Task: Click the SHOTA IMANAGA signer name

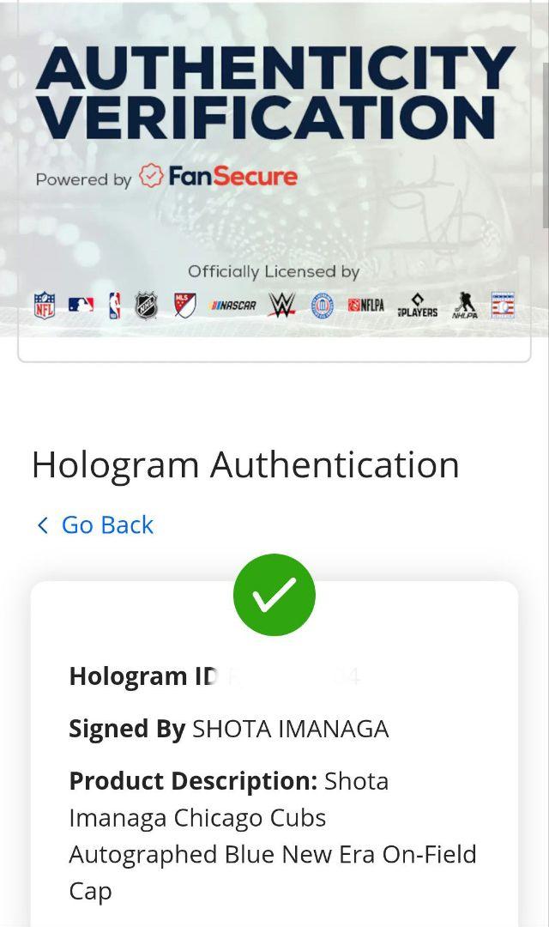Action: 290,729
